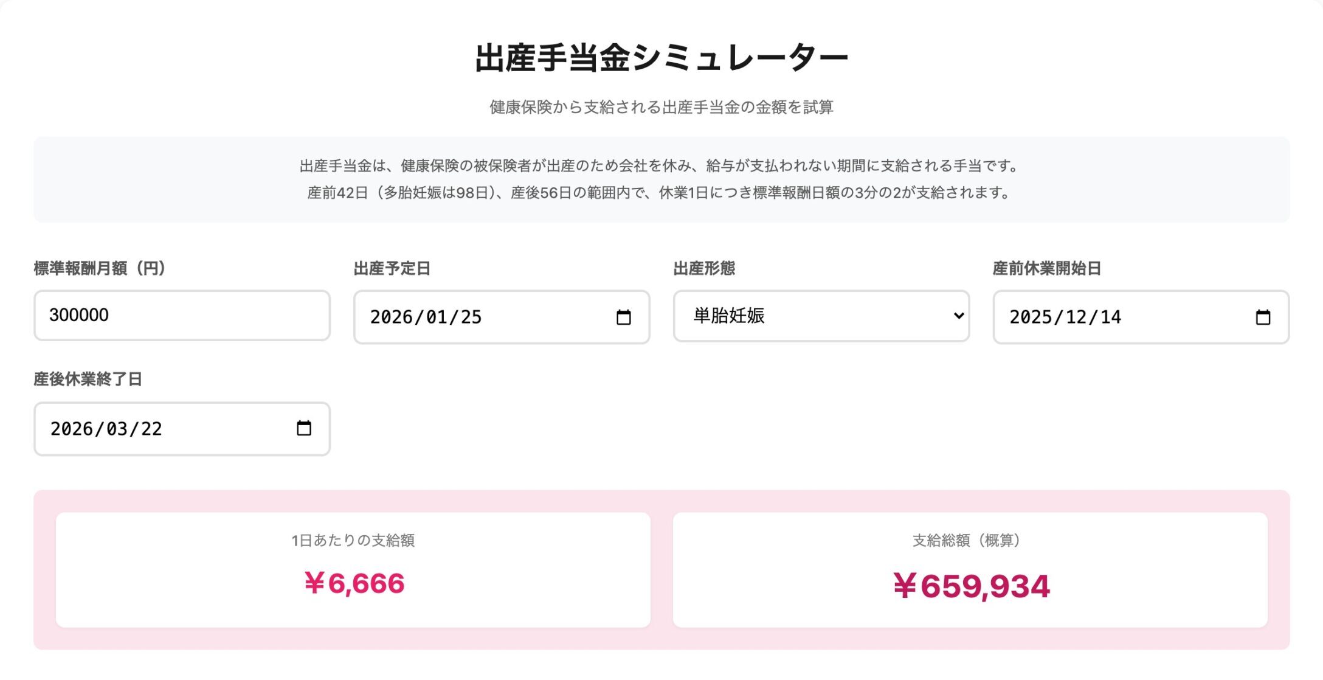
Task: Expand the 出産形態 dropdown showing 単胎妊娠
Action: pos(821,316)
